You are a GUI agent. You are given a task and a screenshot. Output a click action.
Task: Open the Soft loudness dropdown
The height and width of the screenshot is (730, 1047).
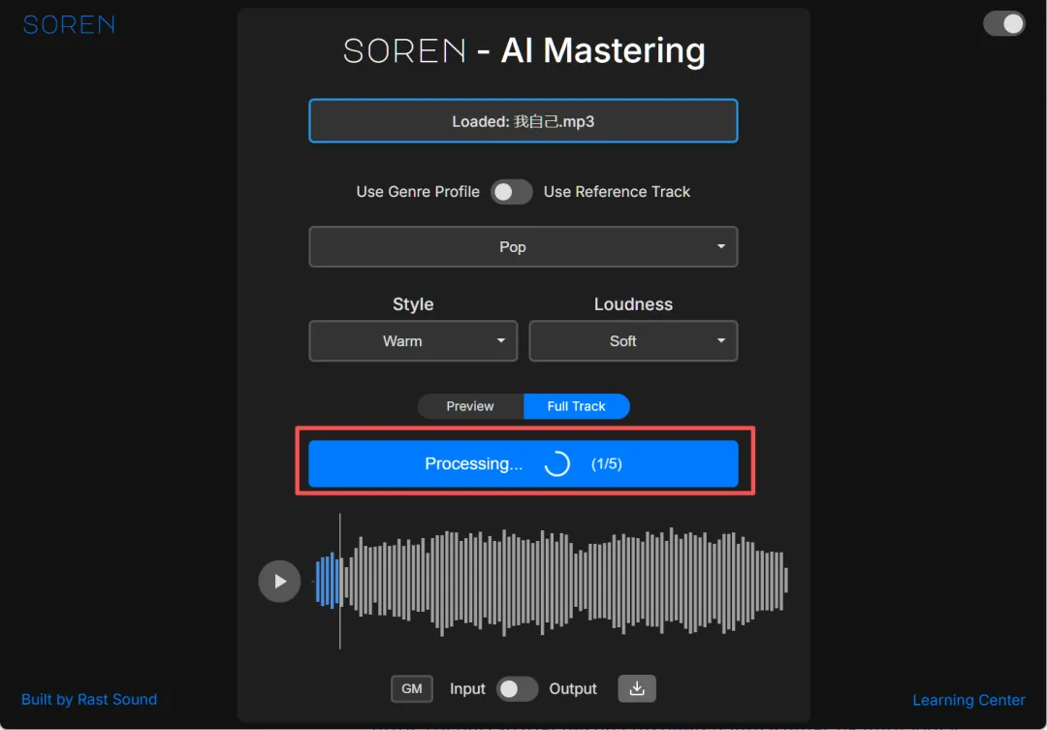633,340
